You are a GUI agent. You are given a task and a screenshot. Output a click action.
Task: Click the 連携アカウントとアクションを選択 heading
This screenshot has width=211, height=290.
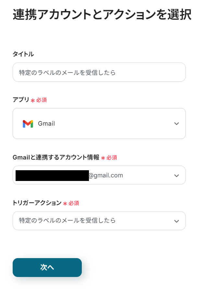[x=102, y=15]
